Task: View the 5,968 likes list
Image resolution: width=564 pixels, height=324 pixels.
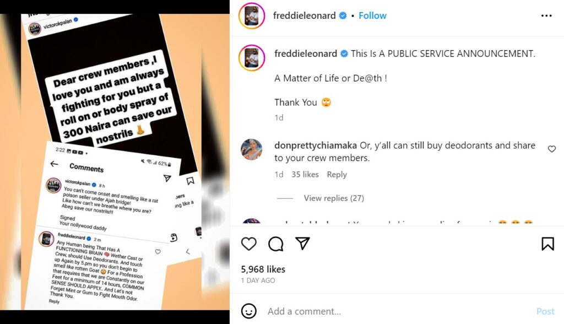Action: click(263, 269)
